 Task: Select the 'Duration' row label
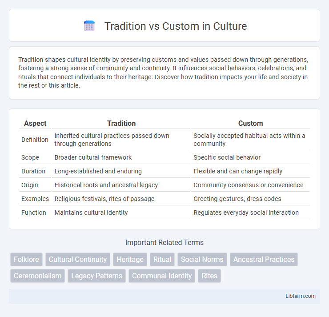[x=33, y=171]
